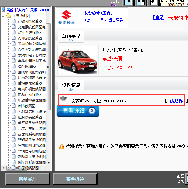Open 后除霜器线路图 tree item
Viewport: 188px width, 189px height.
(x=30, y=83)
